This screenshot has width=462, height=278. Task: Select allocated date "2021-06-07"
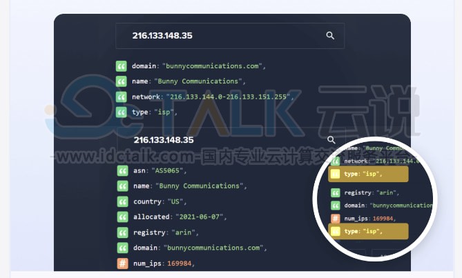pyautogui.click(x=200, y=217)
